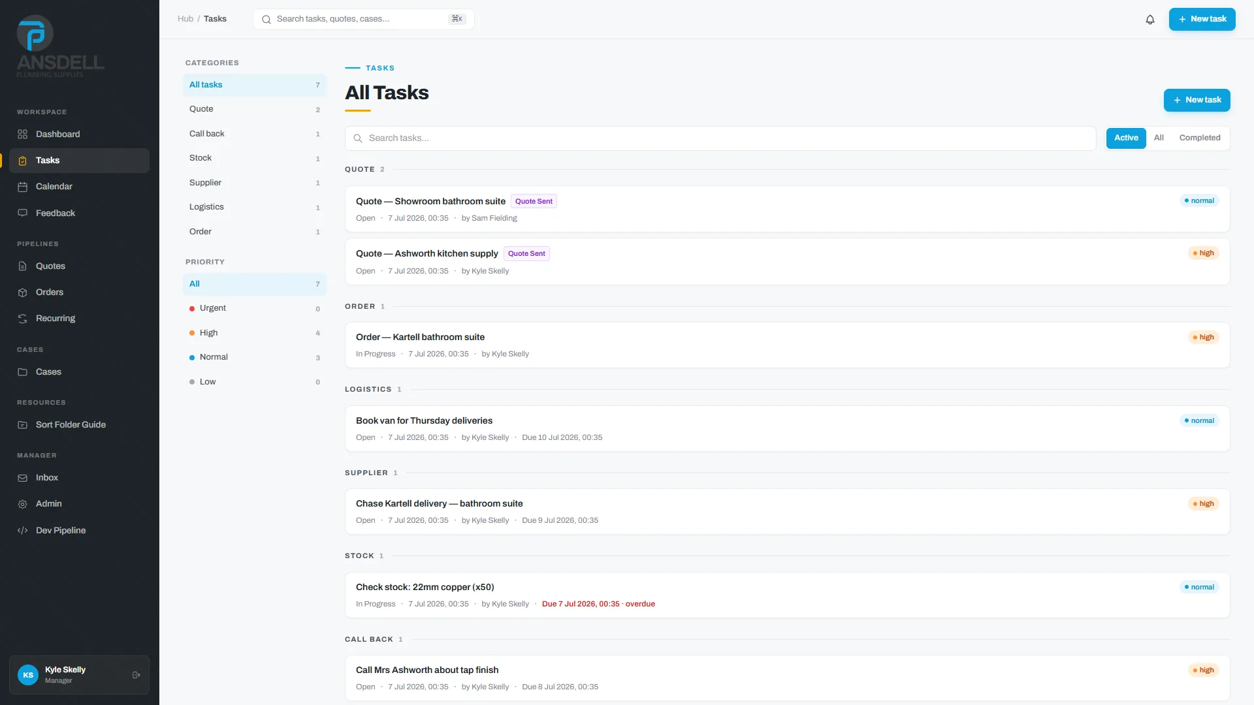1254x705 pixels.
Task: Select All tasks category
Action: [255, 85]
